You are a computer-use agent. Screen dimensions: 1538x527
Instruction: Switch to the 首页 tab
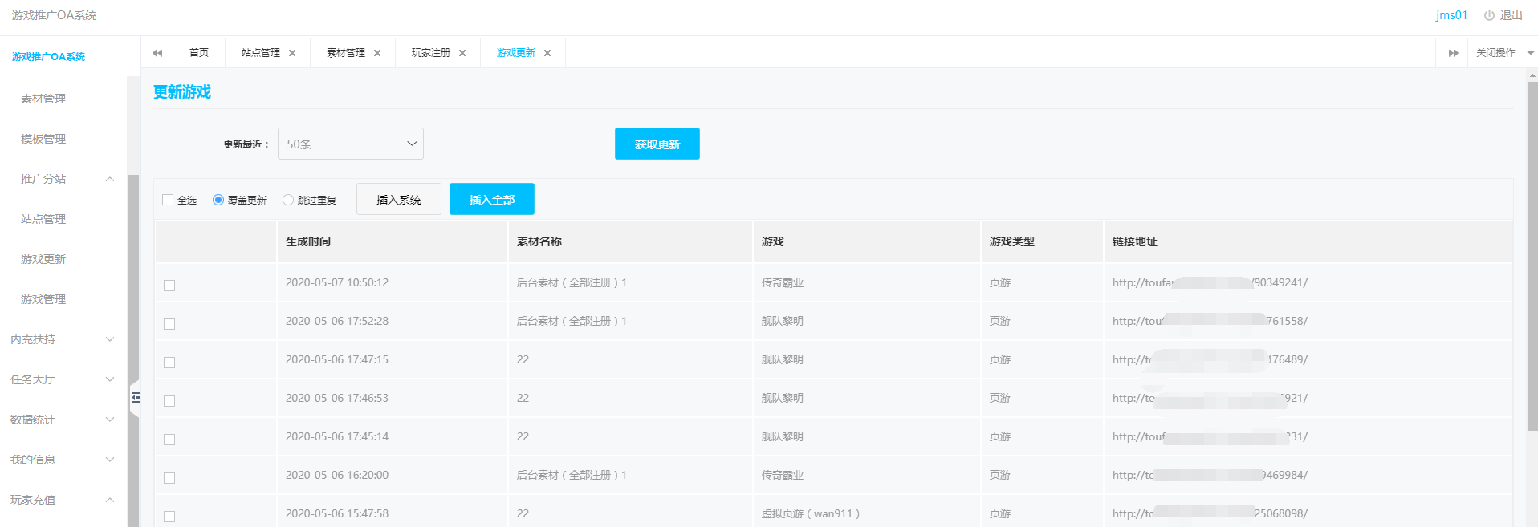point(198,53)
